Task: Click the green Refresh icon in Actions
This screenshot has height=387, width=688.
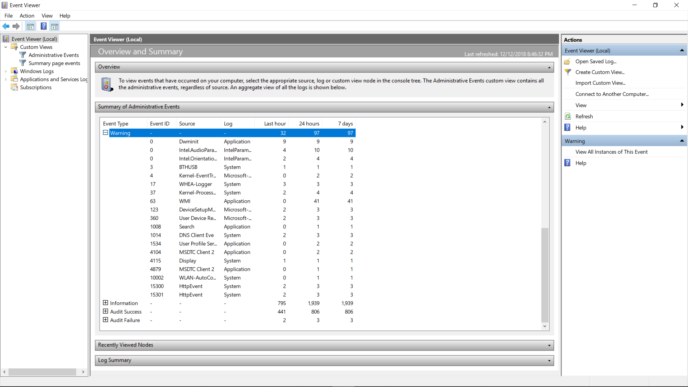Action: point(568,116)
